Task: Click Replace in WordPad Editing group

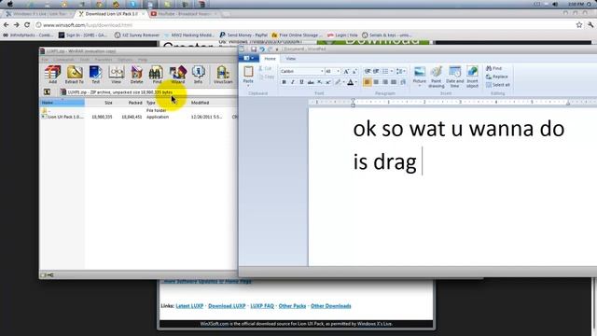Action: (497, 77)
